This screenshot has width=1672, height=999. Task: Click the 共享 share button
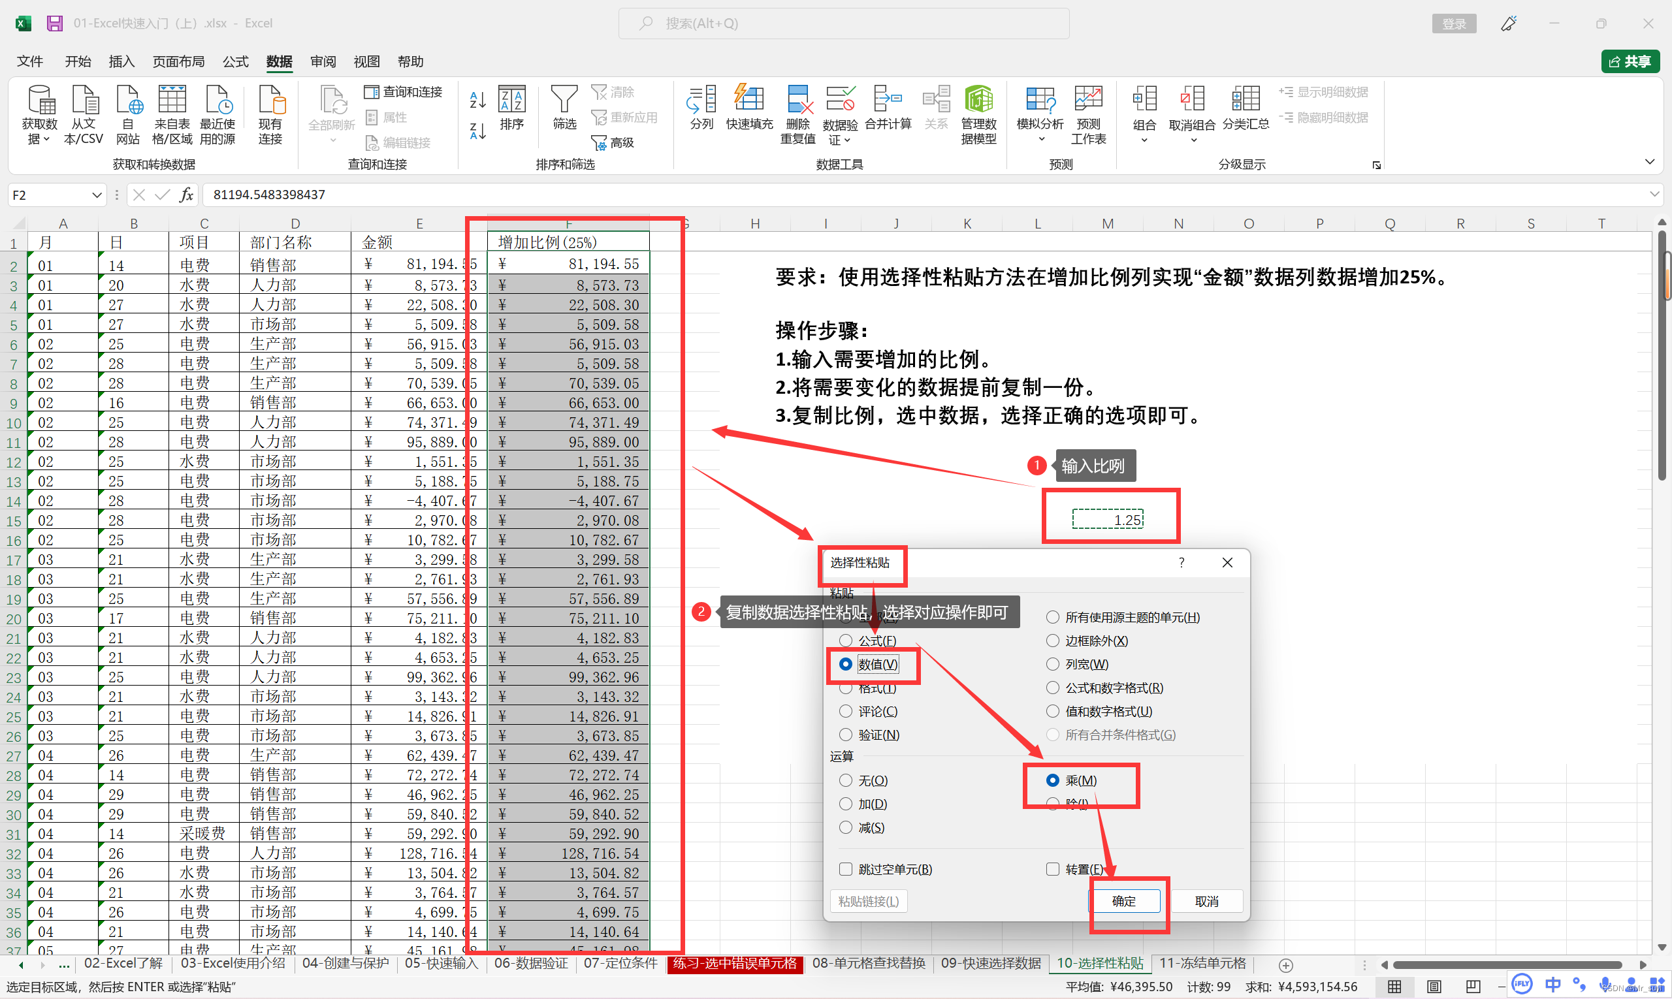coord(1630,61)
